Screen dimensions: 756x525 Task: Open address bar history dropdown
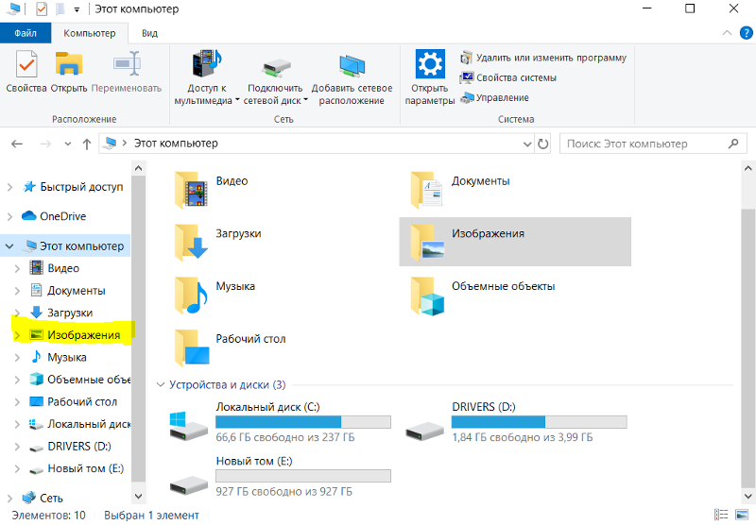pos(527,144)
